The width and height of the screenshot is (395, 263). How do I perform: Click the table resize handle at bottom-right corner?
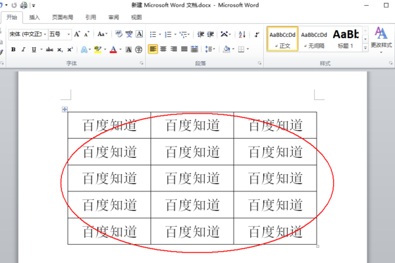tap(318, 247)
